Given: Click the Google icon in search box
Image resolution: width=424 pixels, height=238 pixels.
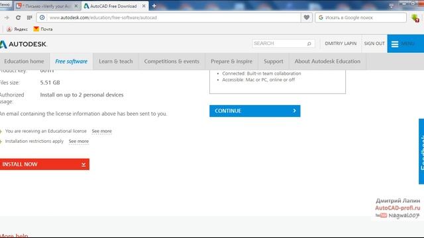Looking at the screenshot, I should (321, 18).
